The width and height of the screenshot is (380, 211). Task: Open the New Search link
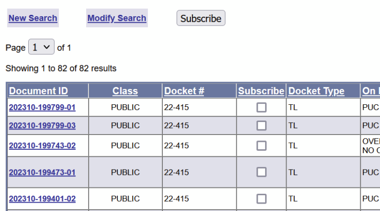(33, 18)
